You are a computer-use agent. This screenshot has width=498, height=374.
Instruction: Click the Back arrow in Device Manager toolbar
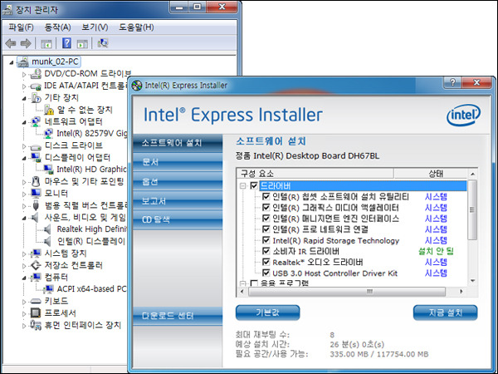11,43
